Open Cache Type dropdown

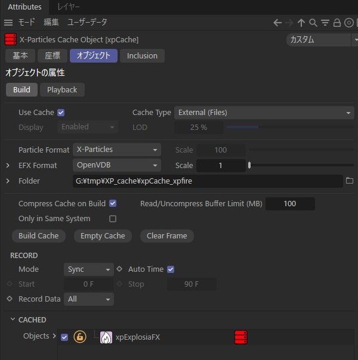(264, 113)
